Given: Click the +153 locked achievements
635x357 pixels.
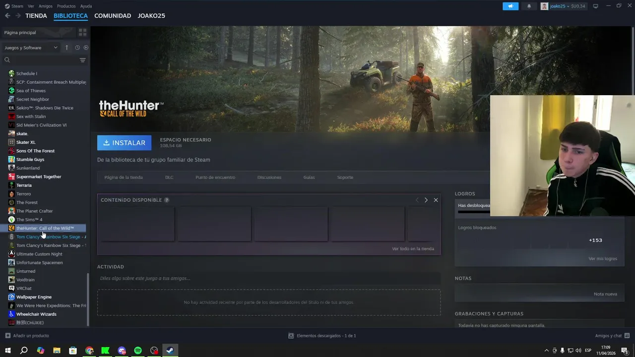Looking at the screenshot, I should click(x=595, y=240).
